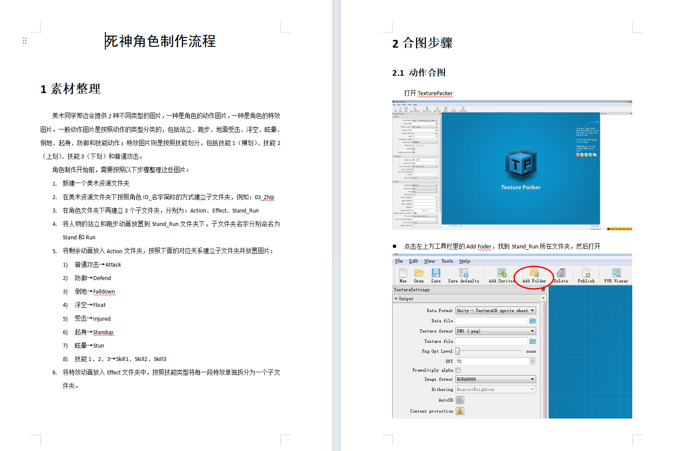This screenshot has height=451, width=673.
Task: Open the Tools menu
Action: click(447, 261)
